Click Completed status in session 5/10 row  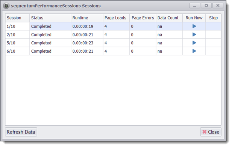pyautogui.click(x=50, y=43)
